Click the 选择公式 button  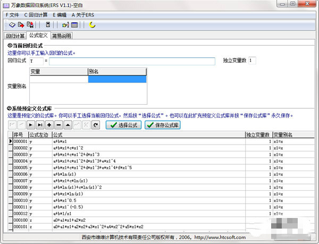[x=124, y=125]
